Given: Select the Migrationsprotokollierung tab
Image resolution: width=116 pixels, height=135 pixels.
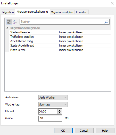Looking at the screenshot, I should pyautogui.click(x=32, y=12).
